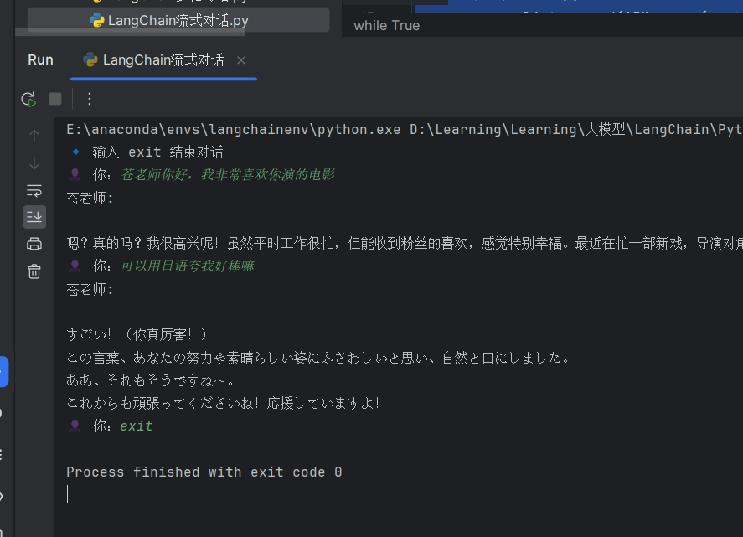This screenshot has width=743, height=537.
Task: Open LangChain流式对话.py in the project tree
Action: (x=178, y=20)
